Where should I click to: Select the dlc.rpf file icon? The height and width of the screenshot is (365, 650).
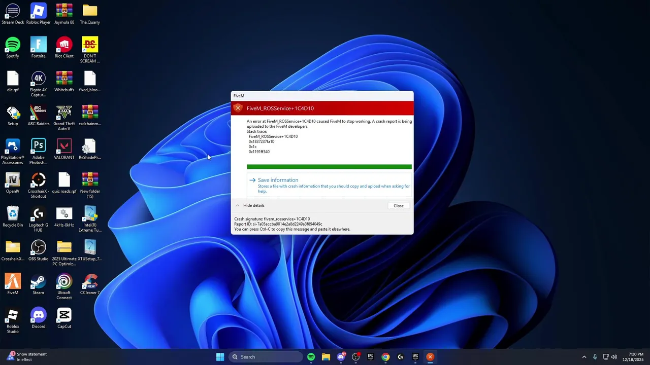13,82
